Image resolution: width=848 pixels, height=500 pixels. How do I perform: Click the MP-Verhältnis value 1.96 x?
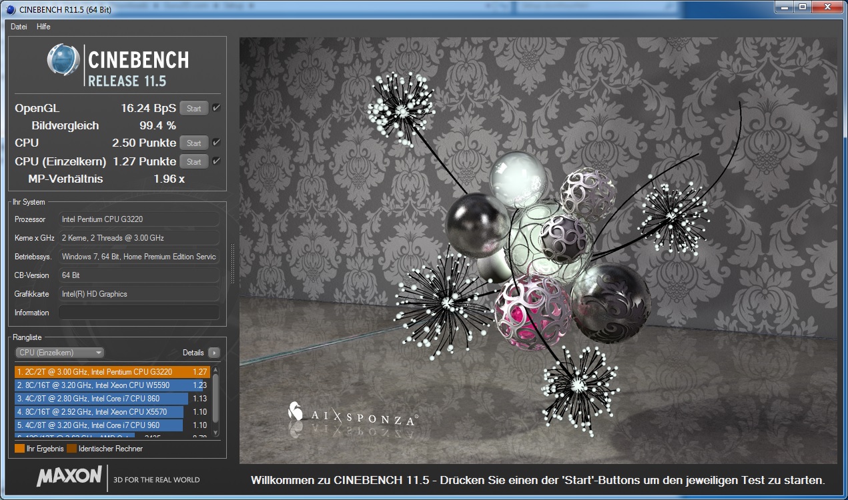click(x=169, y=179)
